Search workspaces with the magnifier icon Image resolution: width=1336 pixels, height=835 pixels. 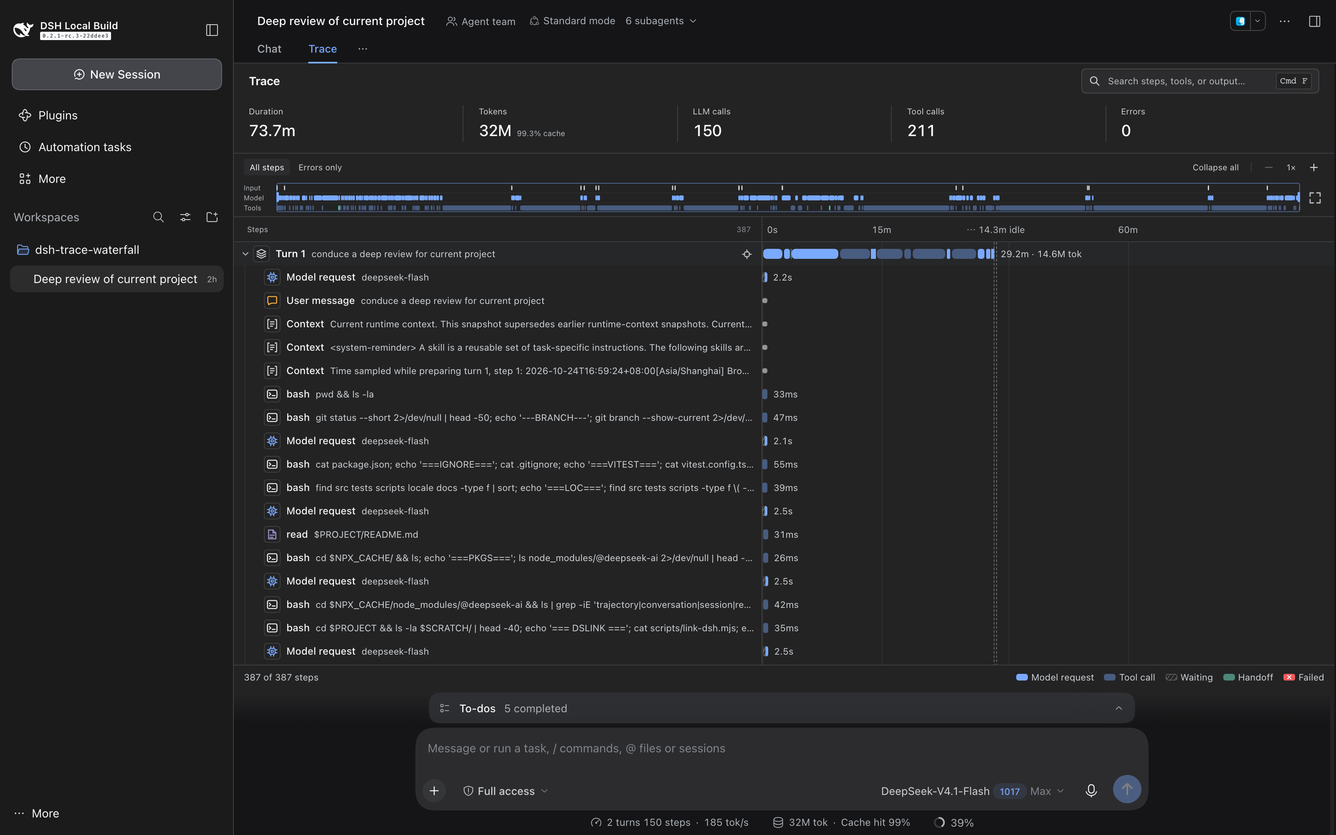point(159,217)
